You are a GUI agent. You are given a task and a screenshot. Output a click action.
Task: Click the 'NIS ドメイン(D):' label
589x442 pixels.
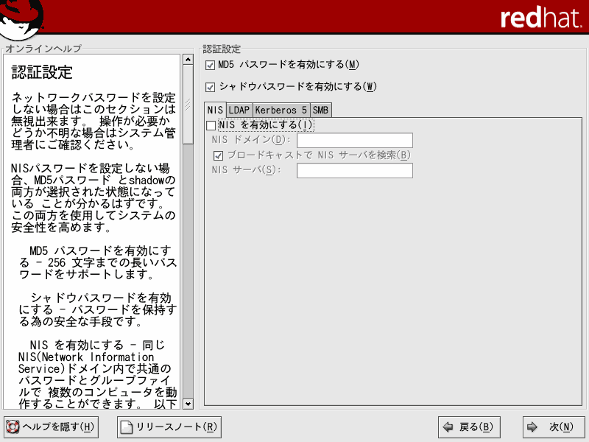pyautogui.click(x=251, y=140)
